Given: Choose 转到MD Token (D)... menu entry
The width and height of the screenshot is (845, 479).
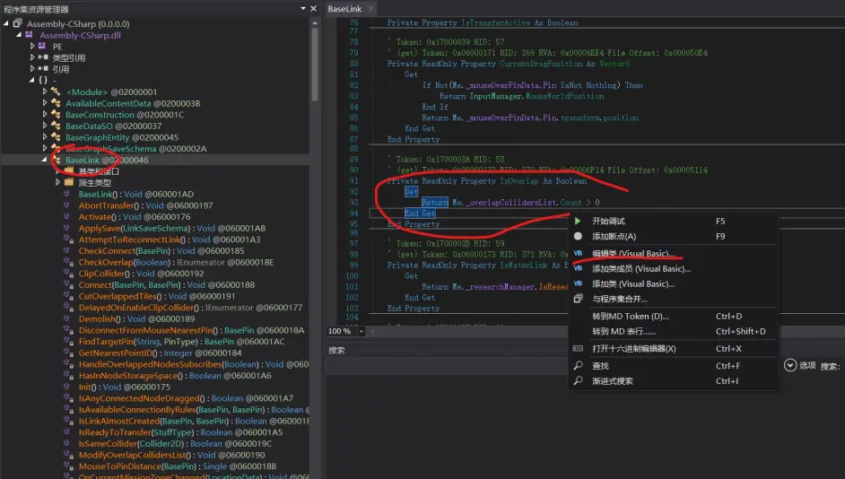Looking at the screenshot, I should coord(674,317).
